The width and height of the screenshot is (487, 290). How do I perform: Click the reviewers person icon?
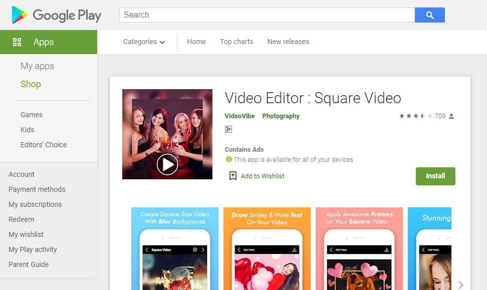[x=451, y=116]
